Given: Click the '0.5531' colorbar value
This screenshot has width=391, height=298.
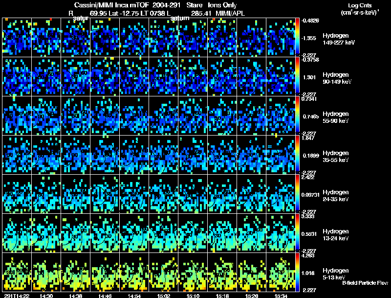Looking at the screenshot, I should coord(309,234).
